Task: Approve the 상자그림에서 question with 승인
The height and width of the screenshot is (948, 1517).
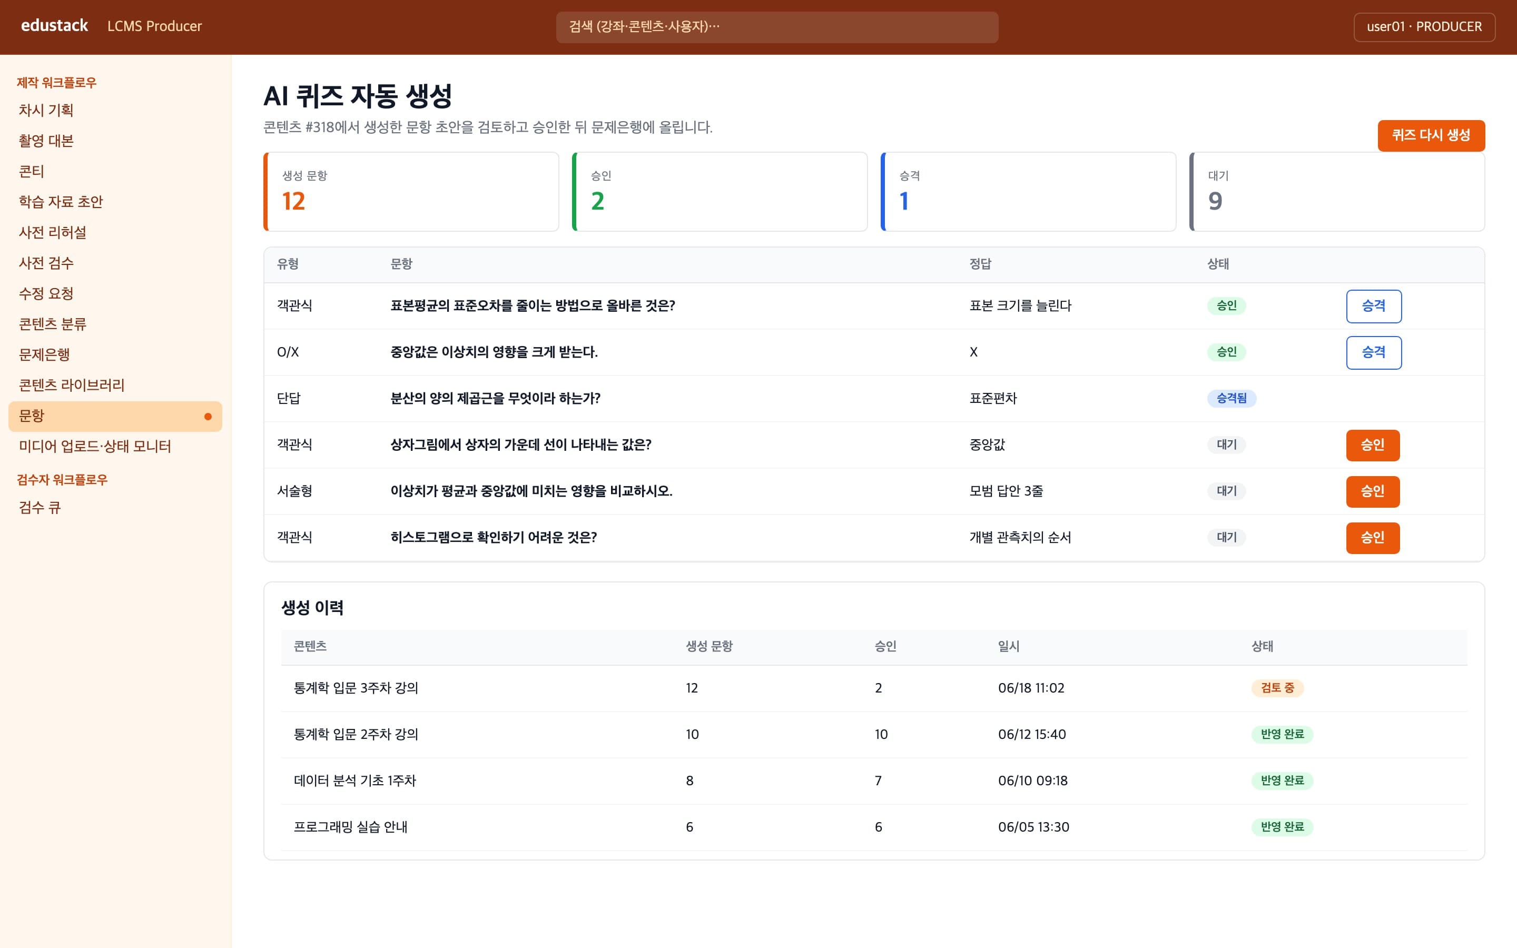Action: (x=1372, y=445)
